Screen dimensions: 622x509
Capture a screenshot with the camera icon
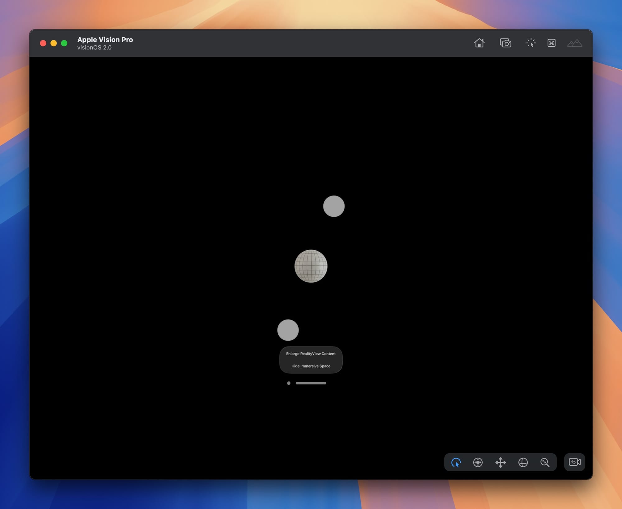pyautogui.click(x=505, y=43)
